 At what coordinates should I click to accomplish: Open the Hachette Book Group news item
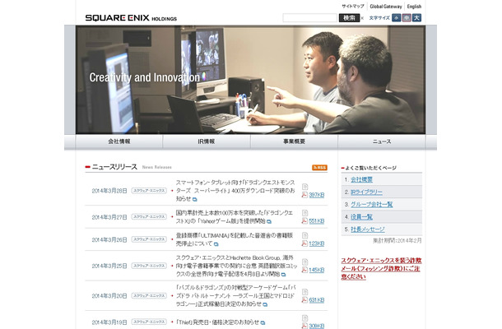236,266
